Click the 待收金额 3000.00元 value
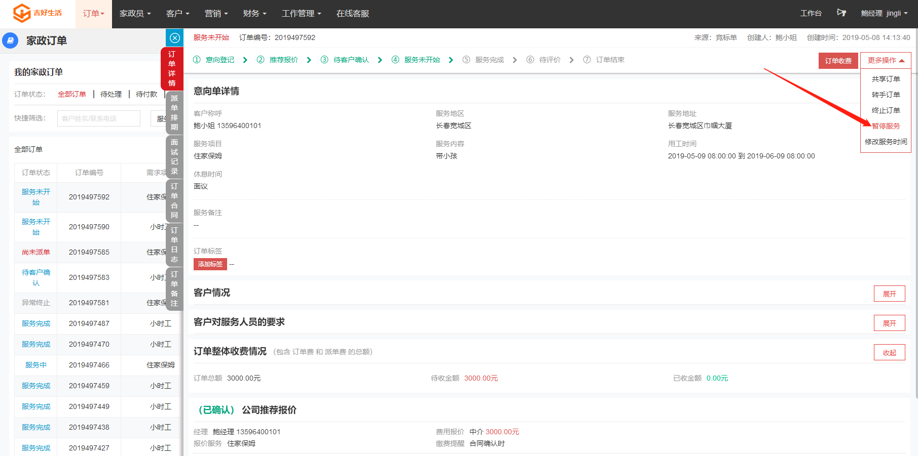This screenshot has width=918, height=456. [x=481, y=378]
